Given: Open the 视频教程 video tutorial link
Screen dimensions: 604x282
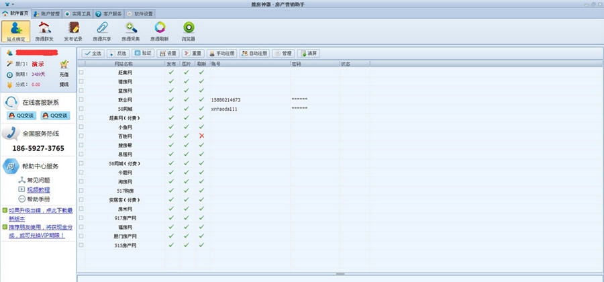Looking at the screenshot, I should (x=38, y=189).
